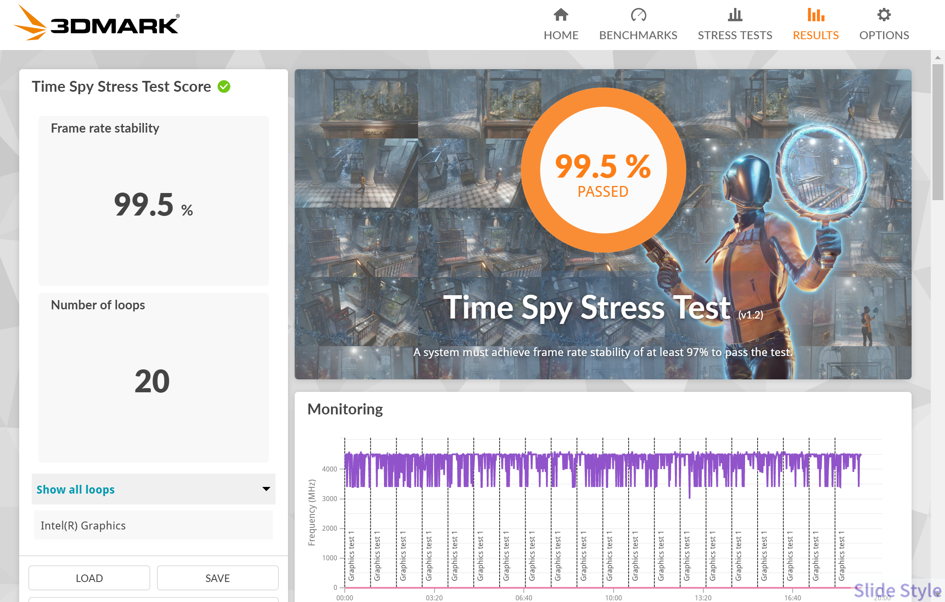
Task: Click the 06:40 time axis label
Action: point(523,598)
